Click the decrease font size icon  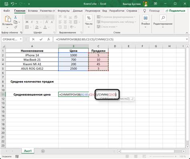coord(52,22)
